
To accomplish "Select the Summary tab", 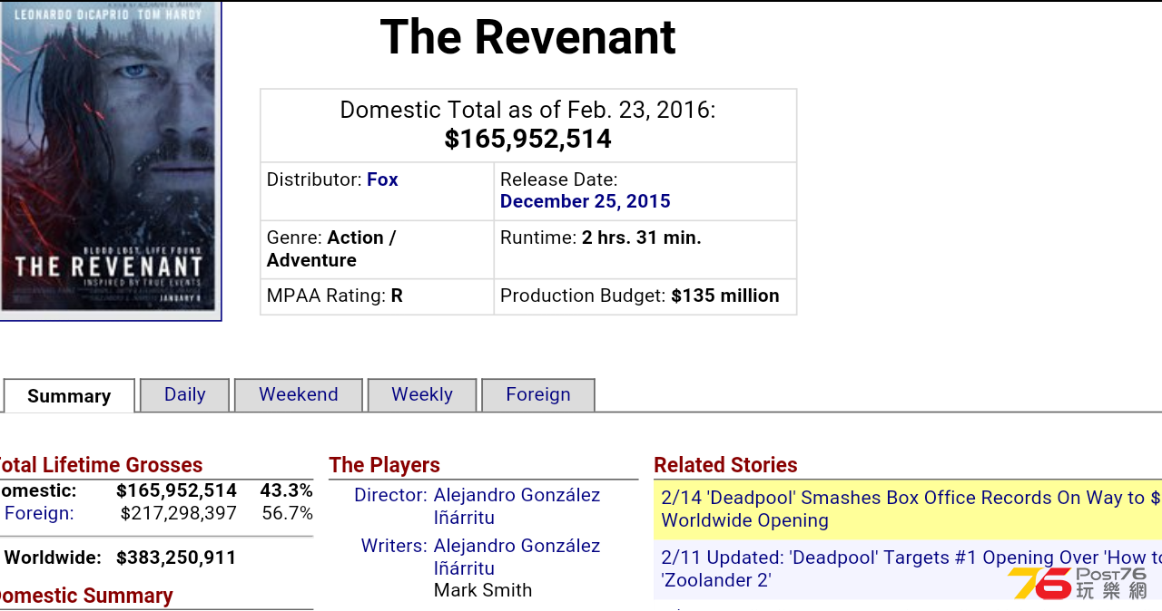I will click(x=69, y=396).
